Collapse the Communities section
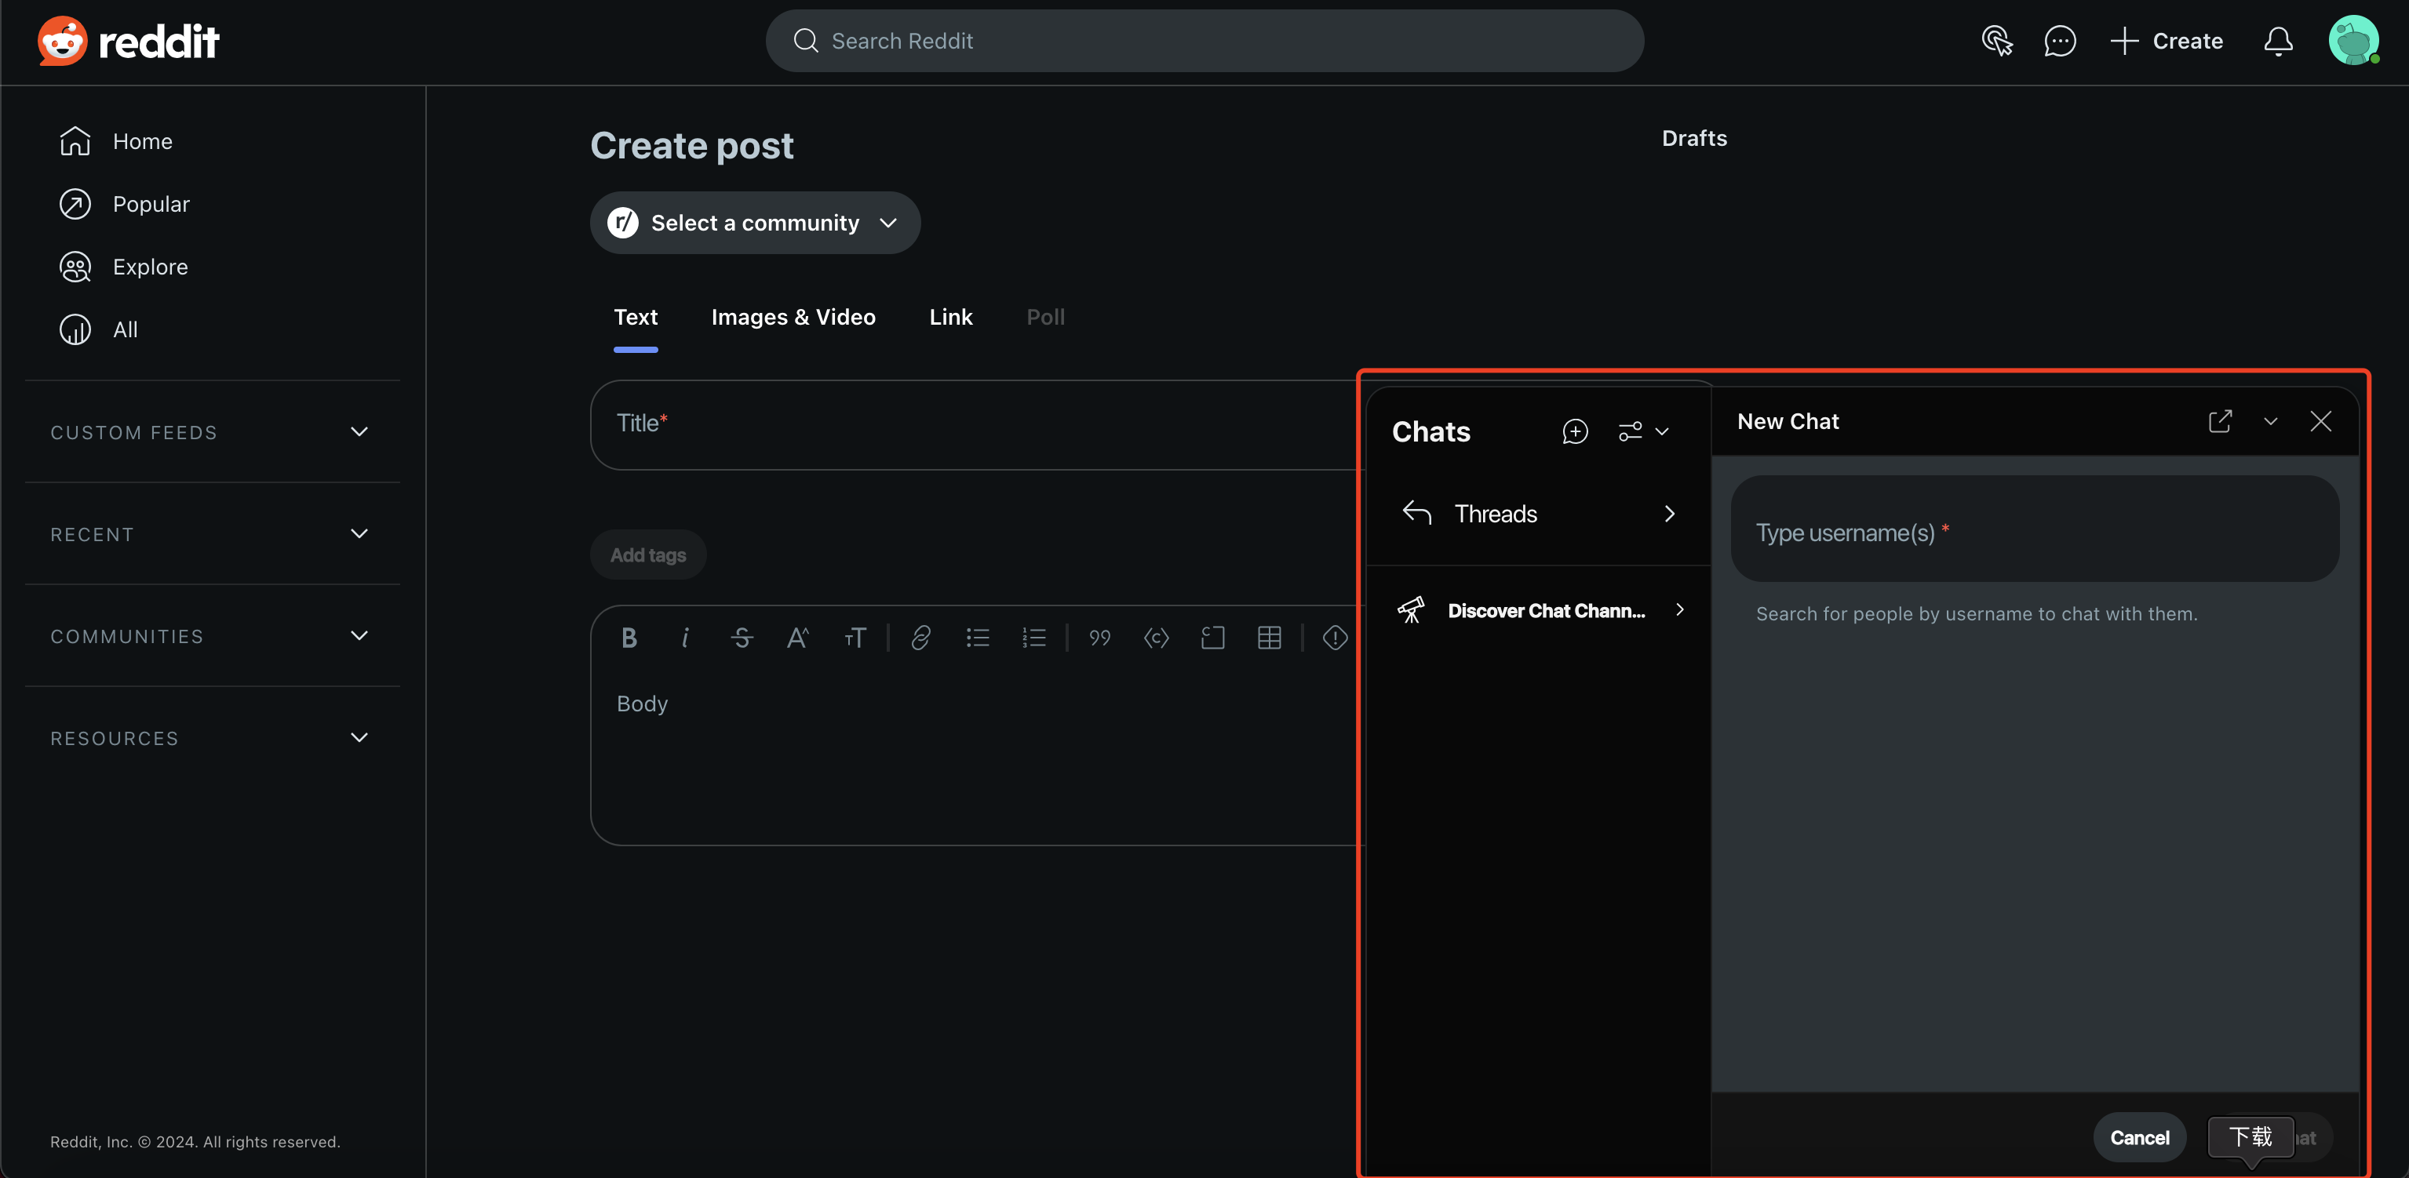 359,636
